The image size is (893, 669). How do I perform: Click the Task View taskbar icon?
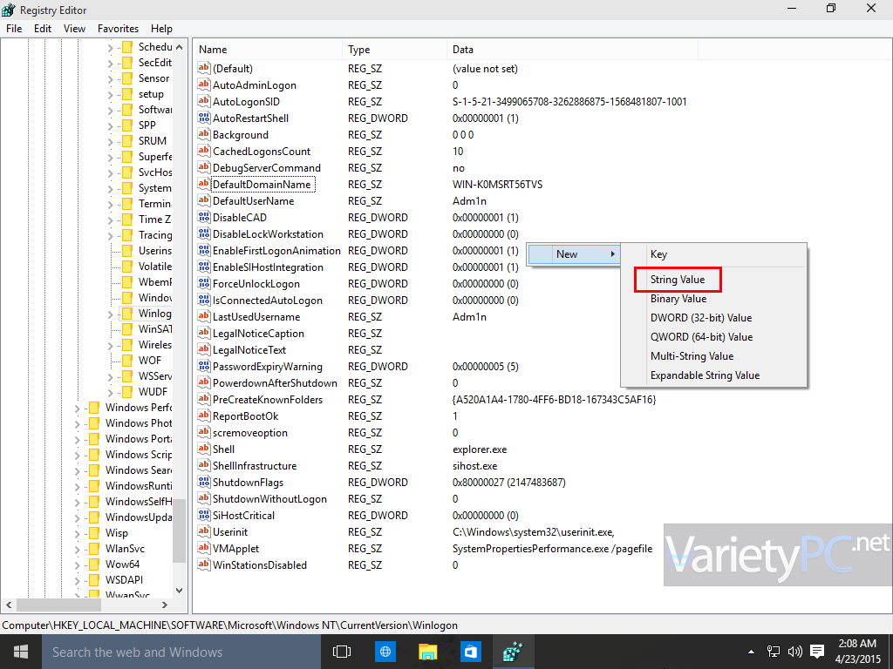click(341, 651)
